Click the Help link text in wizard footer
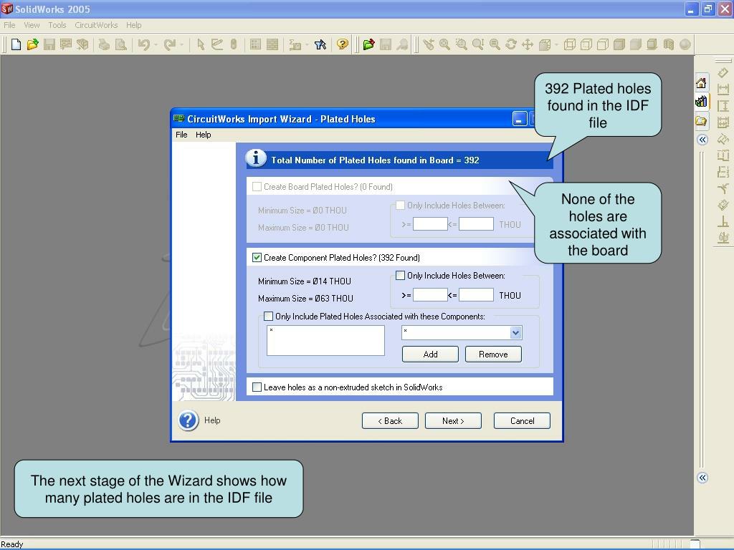Screen dimensions: 734x550 (x=212, y=420)
